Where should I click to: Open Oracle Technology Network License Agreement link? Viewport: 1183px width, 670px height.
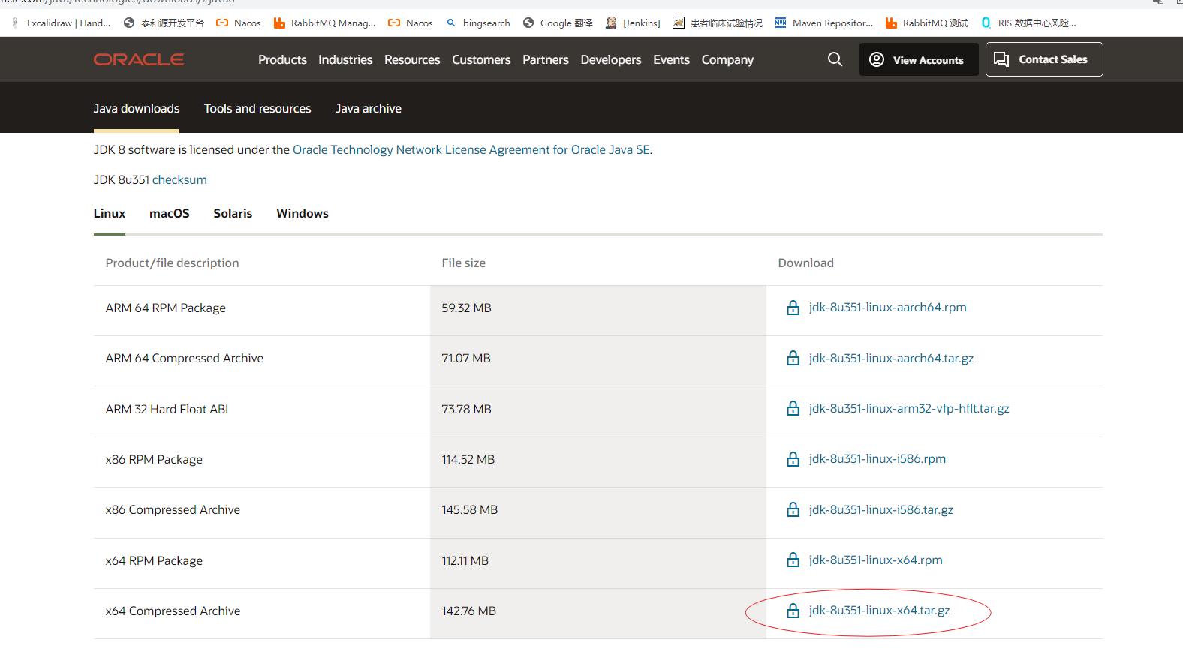click(x=471, y=149)
